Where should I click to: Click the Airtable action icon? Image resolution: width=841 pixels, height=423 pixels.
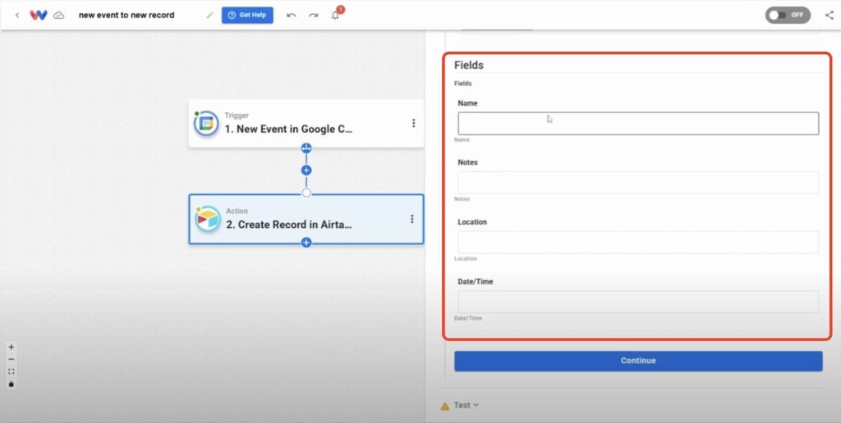pyautogui.click(x=208, y=219)
